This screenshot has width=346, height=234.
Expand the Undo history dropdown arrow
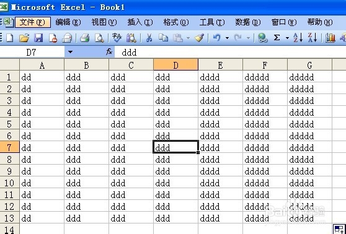(227, 38)
